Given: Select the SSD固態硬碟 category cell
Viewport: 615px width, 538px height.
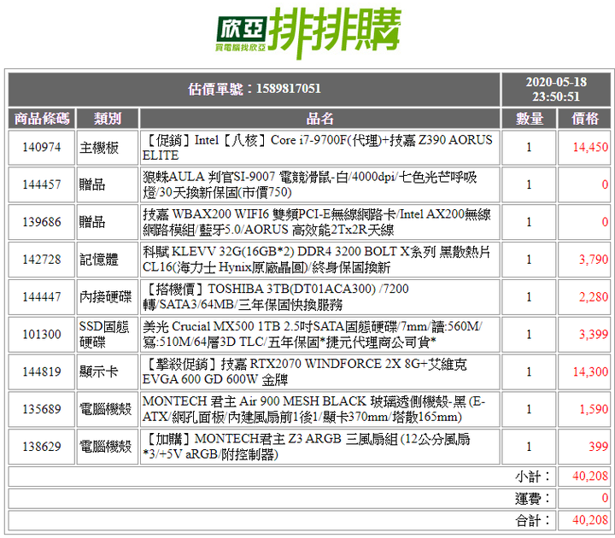Looking at the screenshot, I should click(108, 335).
